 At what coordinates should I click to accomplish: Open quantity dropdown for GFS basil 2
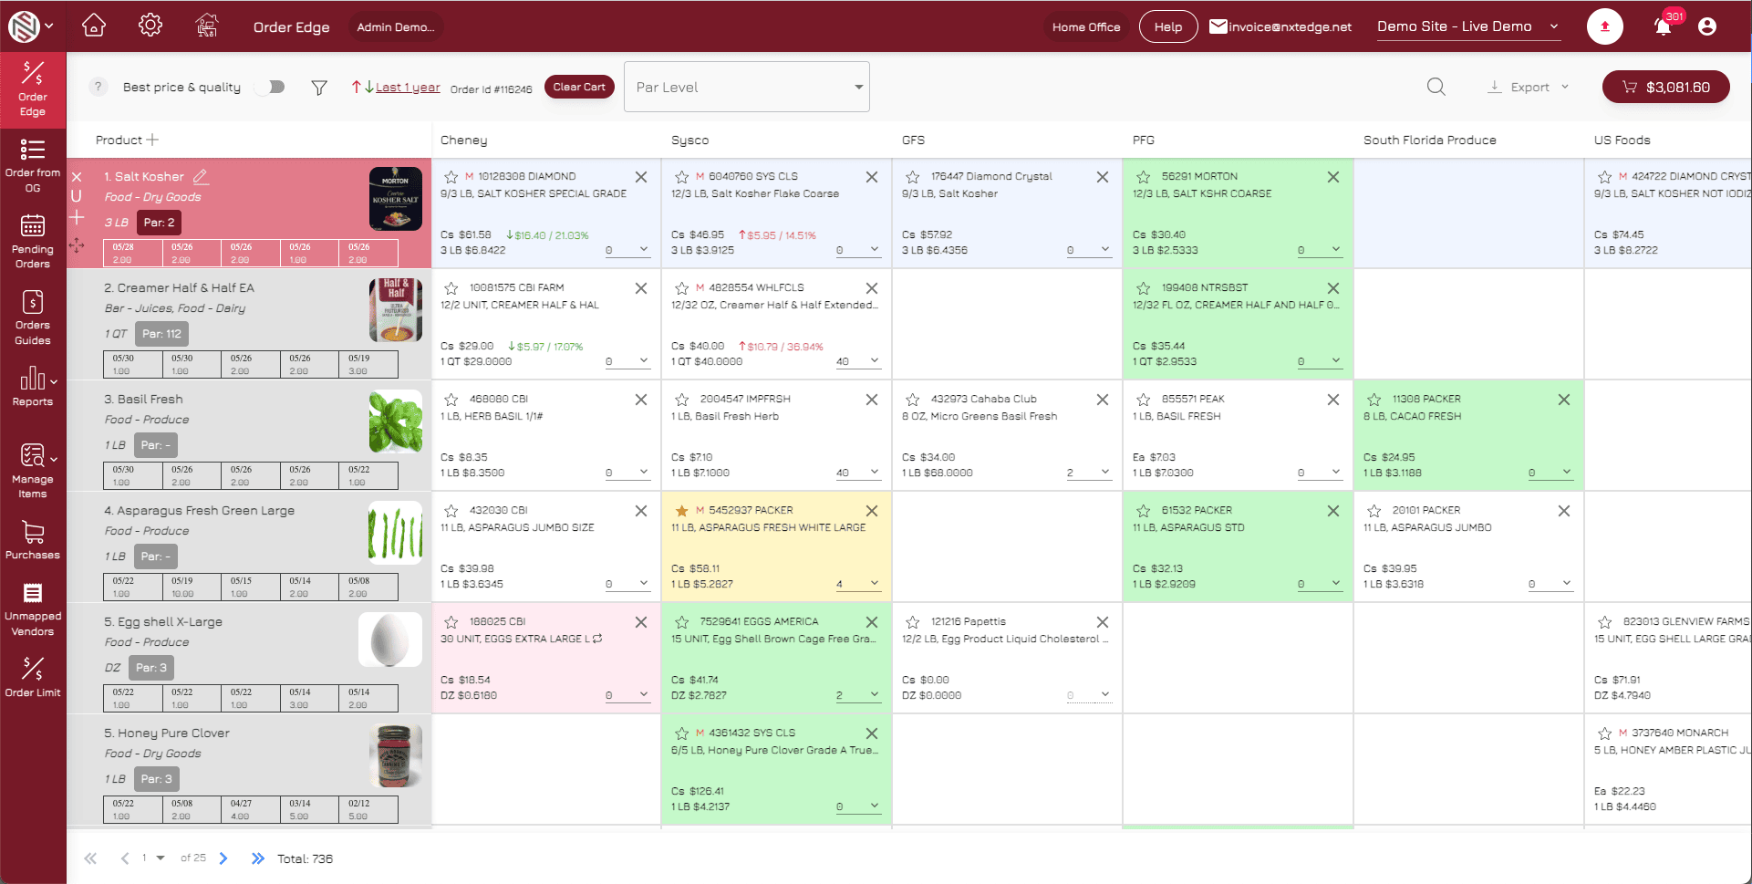tap(1089, 473)
